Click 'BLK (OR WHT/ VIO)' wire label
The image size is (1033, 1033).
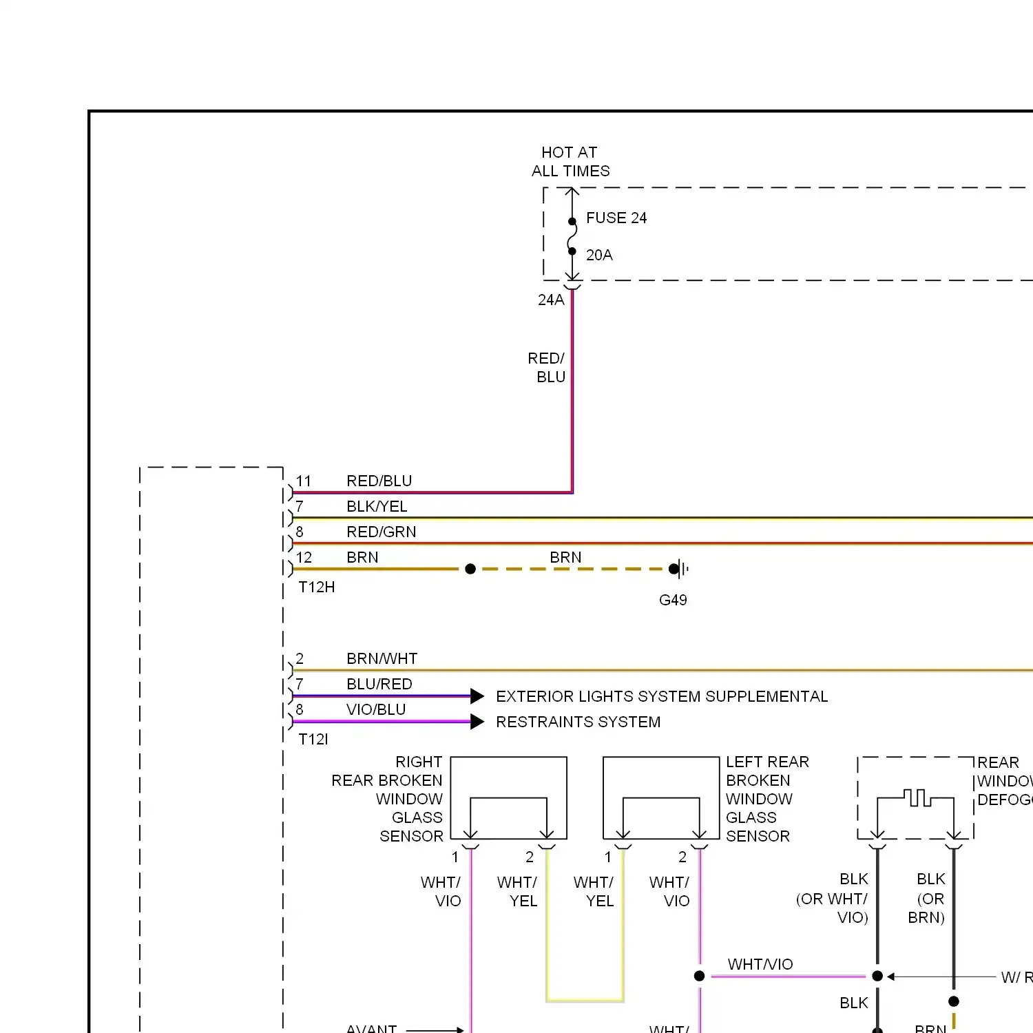tap(832, 899)
